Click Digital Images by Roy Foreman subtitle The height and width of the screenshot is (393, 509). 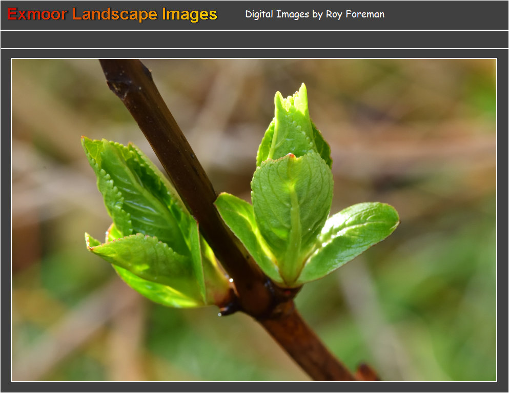314,14
